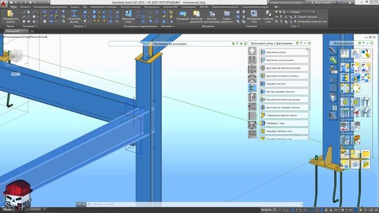Open Layer properties (Свойства слоя)
Image resolution: width=379 pixels, height=213 pixels.
[268, 16]
